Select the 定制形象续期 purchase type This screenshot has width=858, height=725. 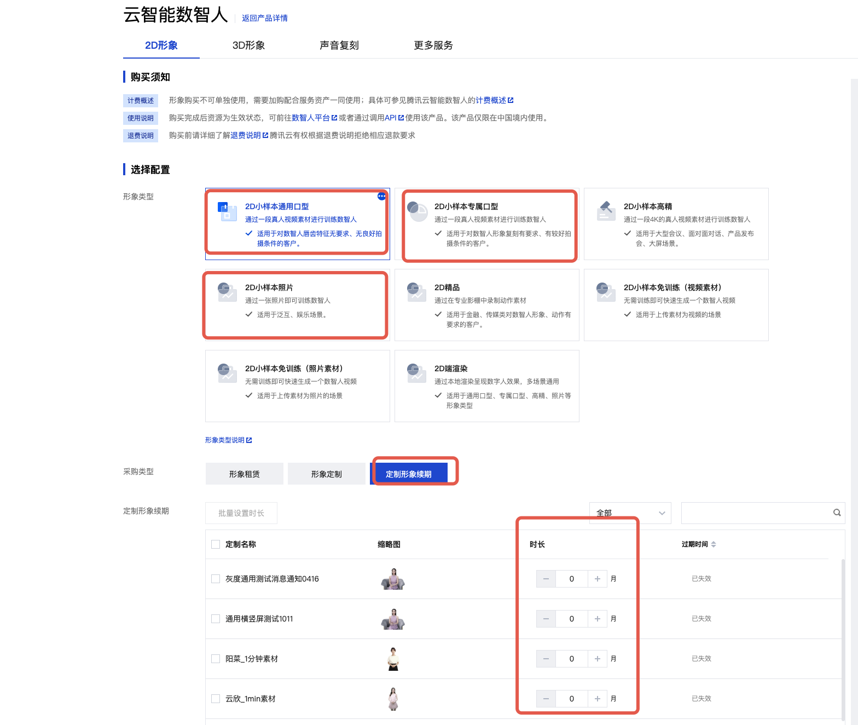pyautogui.click(x=409, y=474)
